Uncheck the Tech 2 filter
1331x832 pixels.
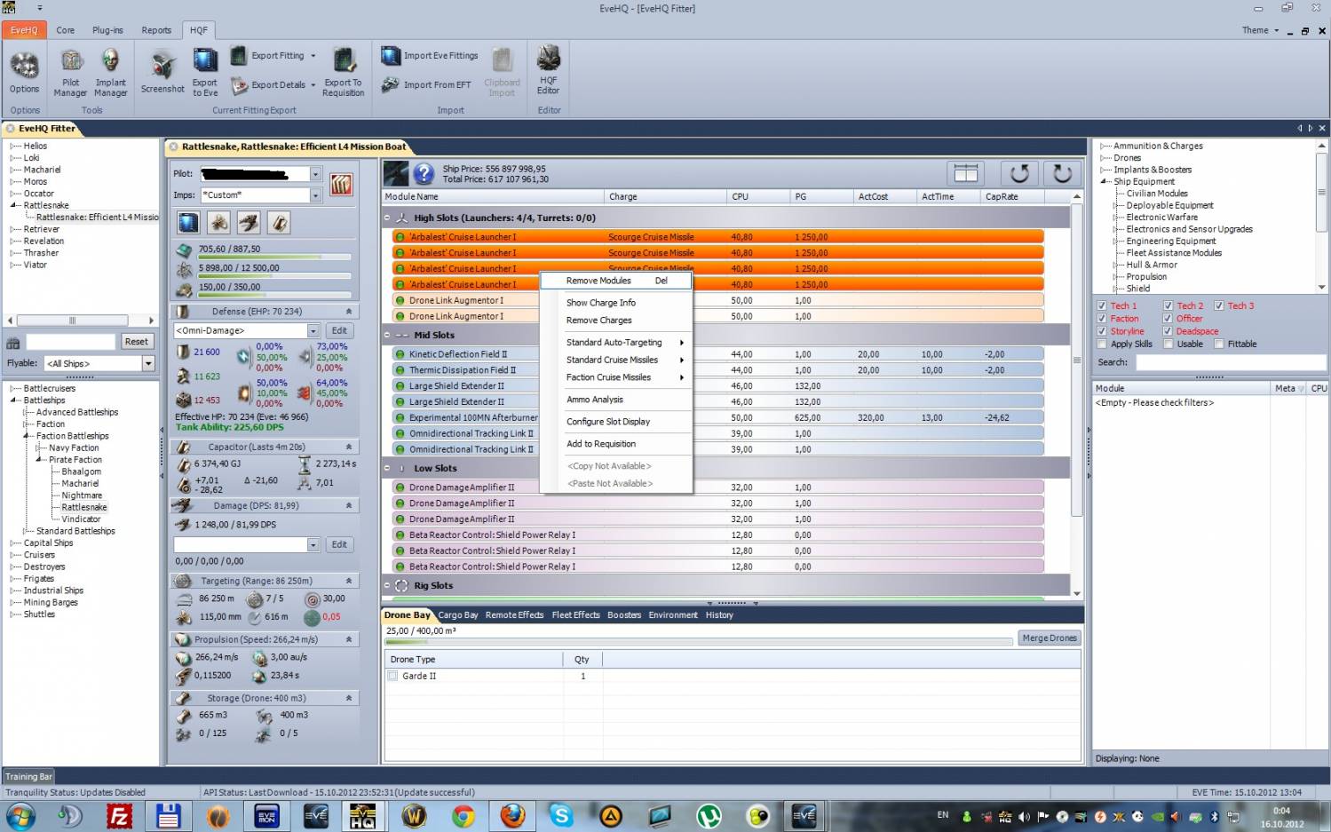point(1169,305)
